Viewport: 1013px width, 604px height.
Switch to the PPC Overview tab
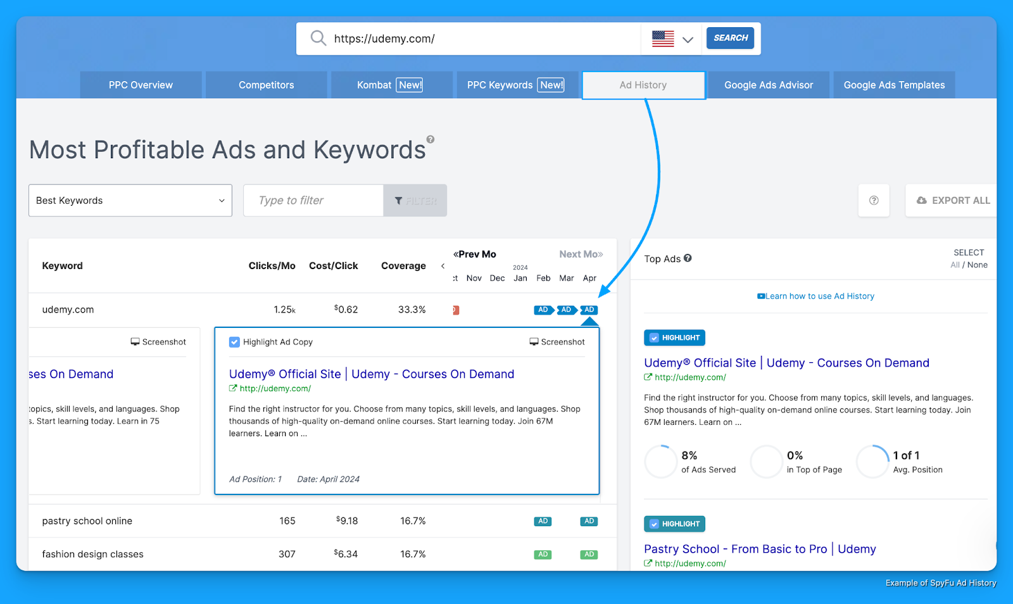pos(141,85)
